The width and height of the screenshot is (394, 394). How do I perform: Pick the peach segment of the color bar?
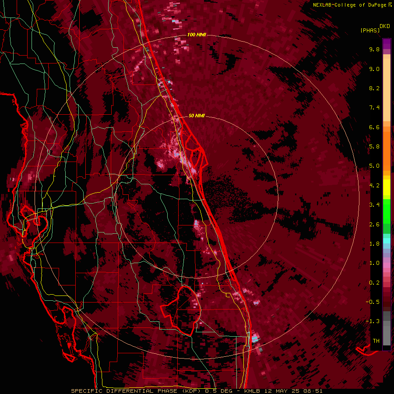(387, 90)
